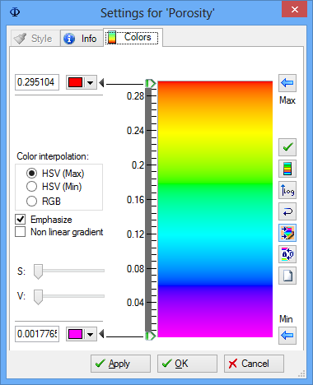Click the 0.08 scale label
Image resolution: width=313 pixels, height=385 pixels.
click(135, 269)
